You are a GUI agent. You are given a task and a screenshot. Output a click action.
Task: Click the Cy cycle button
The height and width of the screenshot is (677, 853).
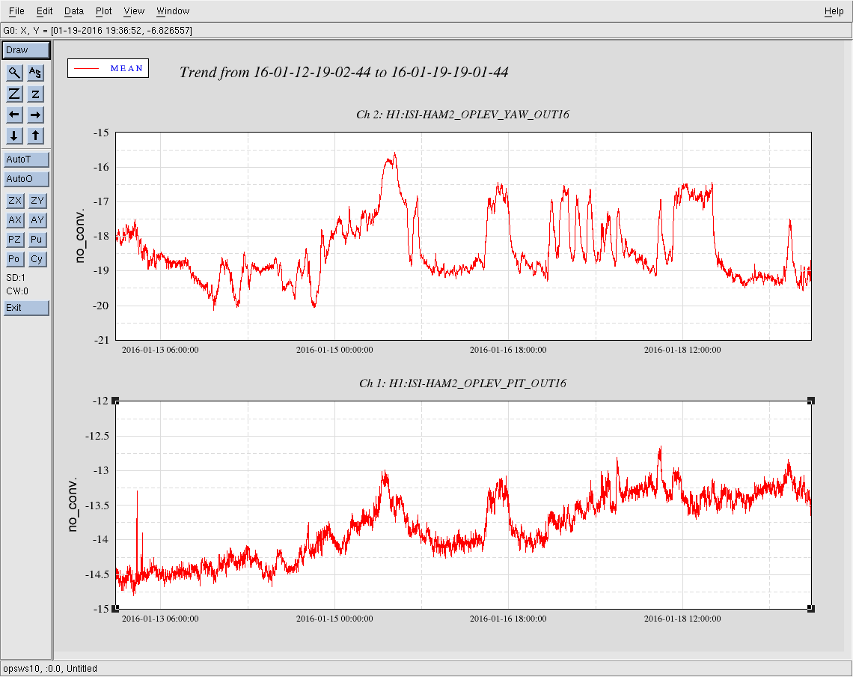(37, 259)
